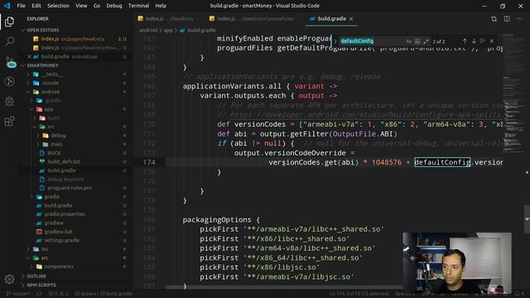Open the Debug menu

(114, 6)
